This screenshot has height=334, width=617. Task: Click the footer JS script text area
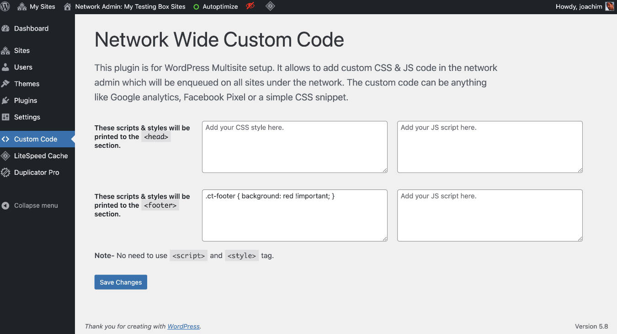point(489,215)
